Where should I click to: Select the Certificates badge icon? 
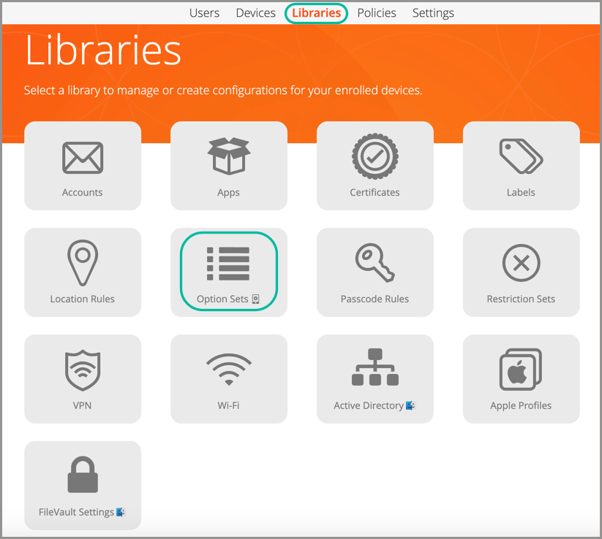(375, 157)
